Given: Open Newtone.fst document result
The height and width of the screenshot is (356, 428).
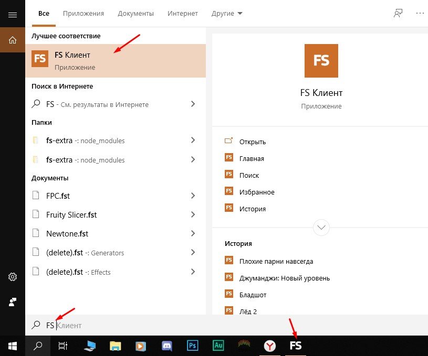Looking at the screenshot, I should coord(116,234).
